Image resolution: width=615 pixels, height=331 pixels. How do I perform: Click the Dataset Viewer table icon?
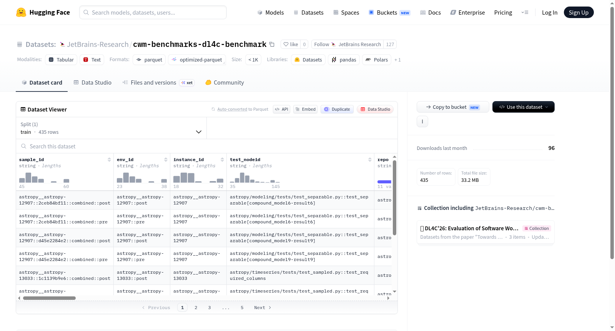[x=23, y=109]
